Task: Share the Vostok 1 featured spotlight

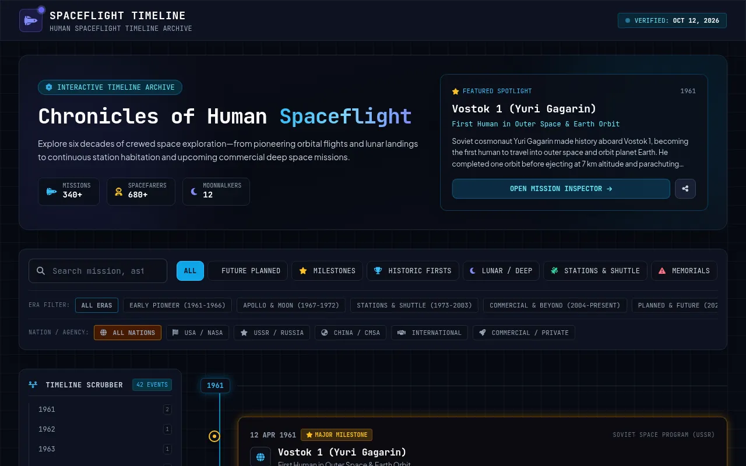Action: coord(685,189)
